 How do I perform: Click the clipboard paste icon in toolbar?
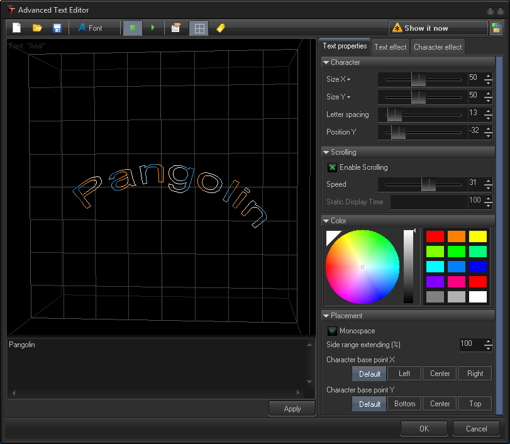(176, 28)
